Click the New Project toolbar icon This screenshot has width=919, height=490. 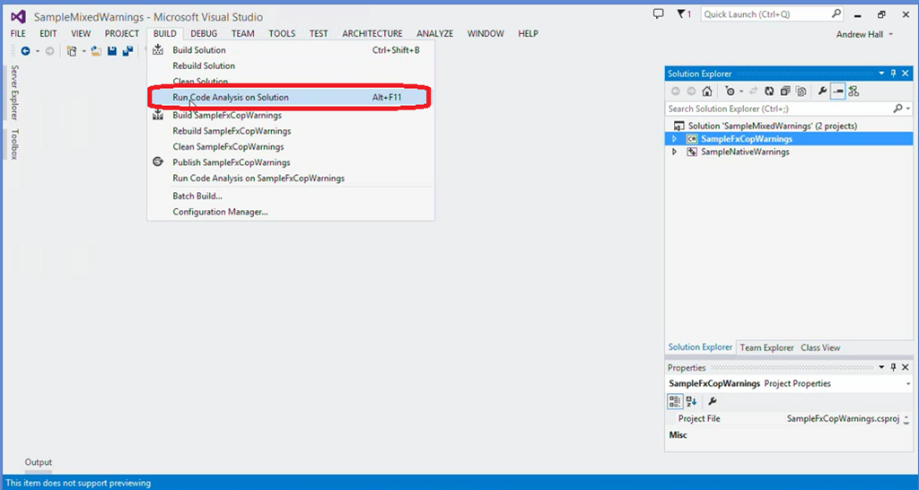click(72, 51)
